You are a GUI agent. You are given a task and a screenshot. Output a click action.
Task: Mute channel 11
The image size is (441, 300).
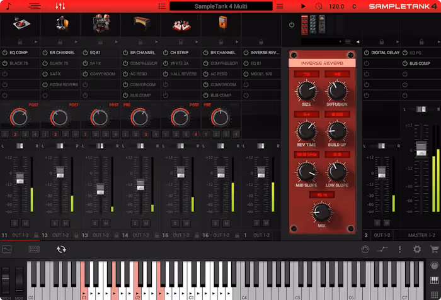tap(26, 224)
